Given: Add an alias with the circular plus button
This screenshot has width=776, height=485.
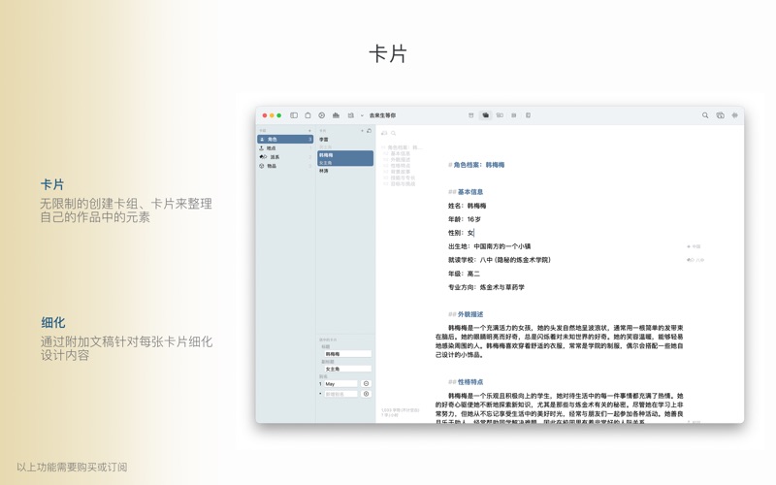Looking at the screenshot, I should point(367,394).
